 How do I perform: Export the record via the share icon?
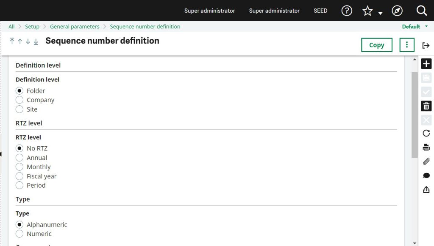pyautogui.click(x=426, y=189)
